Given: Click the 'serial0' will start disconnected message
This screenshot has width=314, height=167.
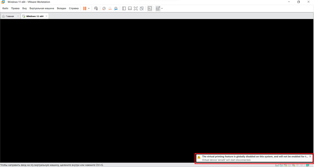Looking at the screenshot, I should 226,160.
